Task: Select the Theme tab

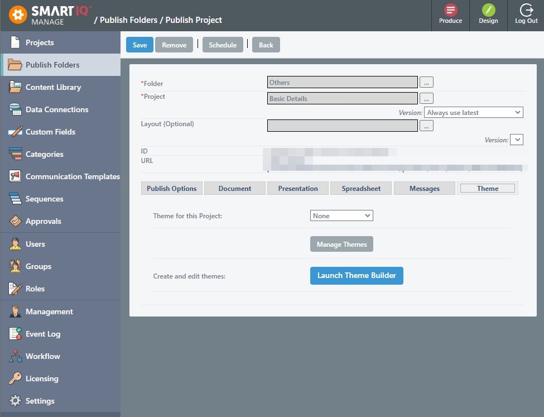Action: point(488,189)
